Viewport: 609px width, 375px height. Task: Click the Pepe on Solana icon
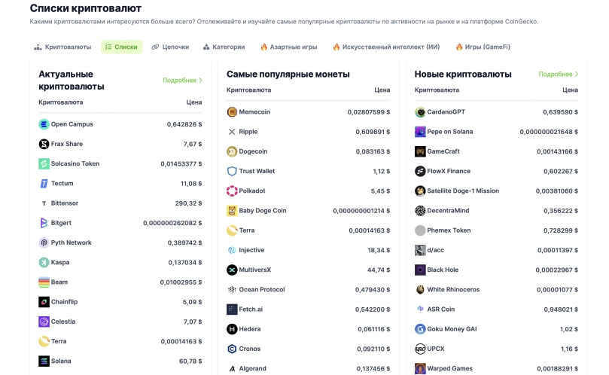420,132
